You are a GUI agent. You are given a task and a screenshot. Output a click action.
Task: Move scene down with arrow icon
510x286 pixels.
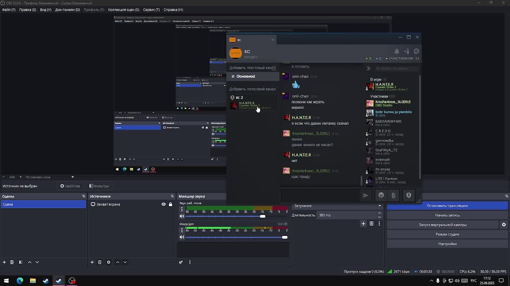[x=37, y=262]
